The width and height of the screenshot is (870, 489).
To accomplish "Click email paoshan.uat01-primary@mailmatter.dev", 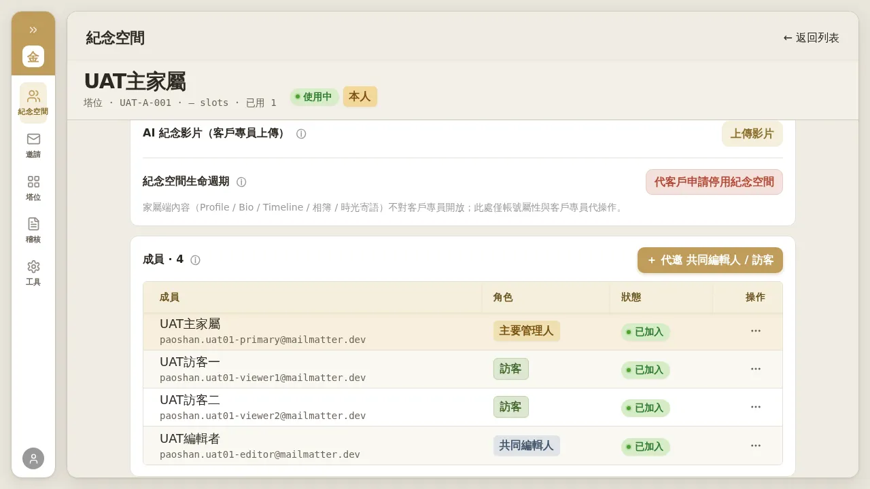I will pos(263,340).
